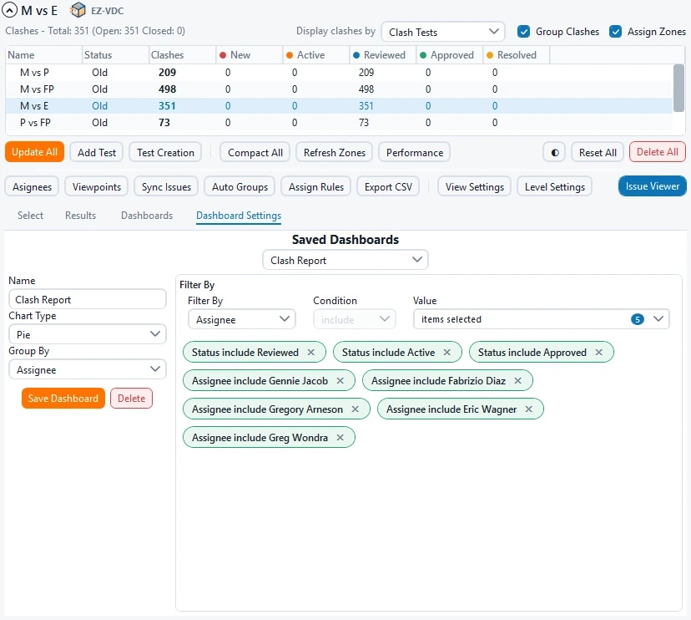Viewport: 691px width, 620px height.
Task: Click the dashboard Name input field
Action: click(88, 300)
